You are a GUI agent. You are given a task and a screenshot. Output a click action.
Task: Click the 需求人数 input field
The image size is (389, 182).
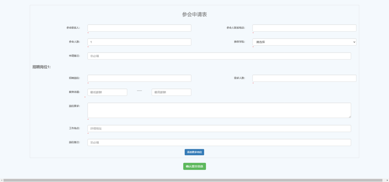point(304,78)
